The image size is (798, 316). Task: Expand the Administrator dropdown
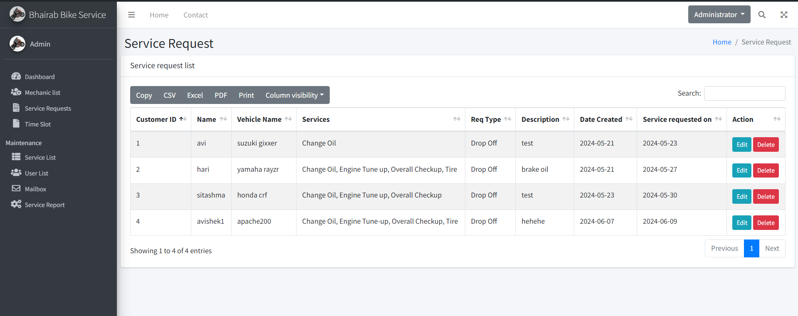point(719,15)
